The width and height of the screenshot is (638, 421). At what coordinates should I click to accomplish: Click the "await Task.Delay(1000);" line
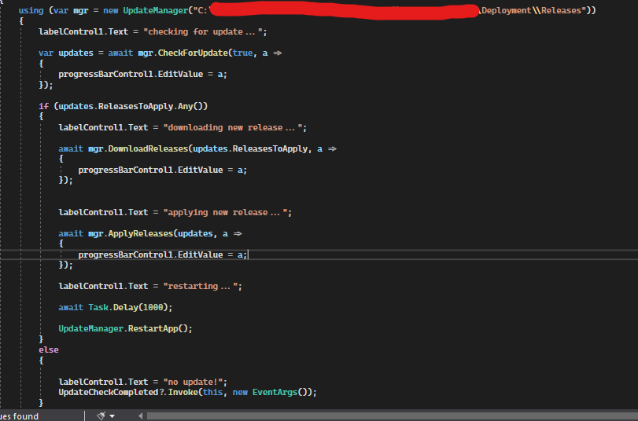[x=115, y=308]
